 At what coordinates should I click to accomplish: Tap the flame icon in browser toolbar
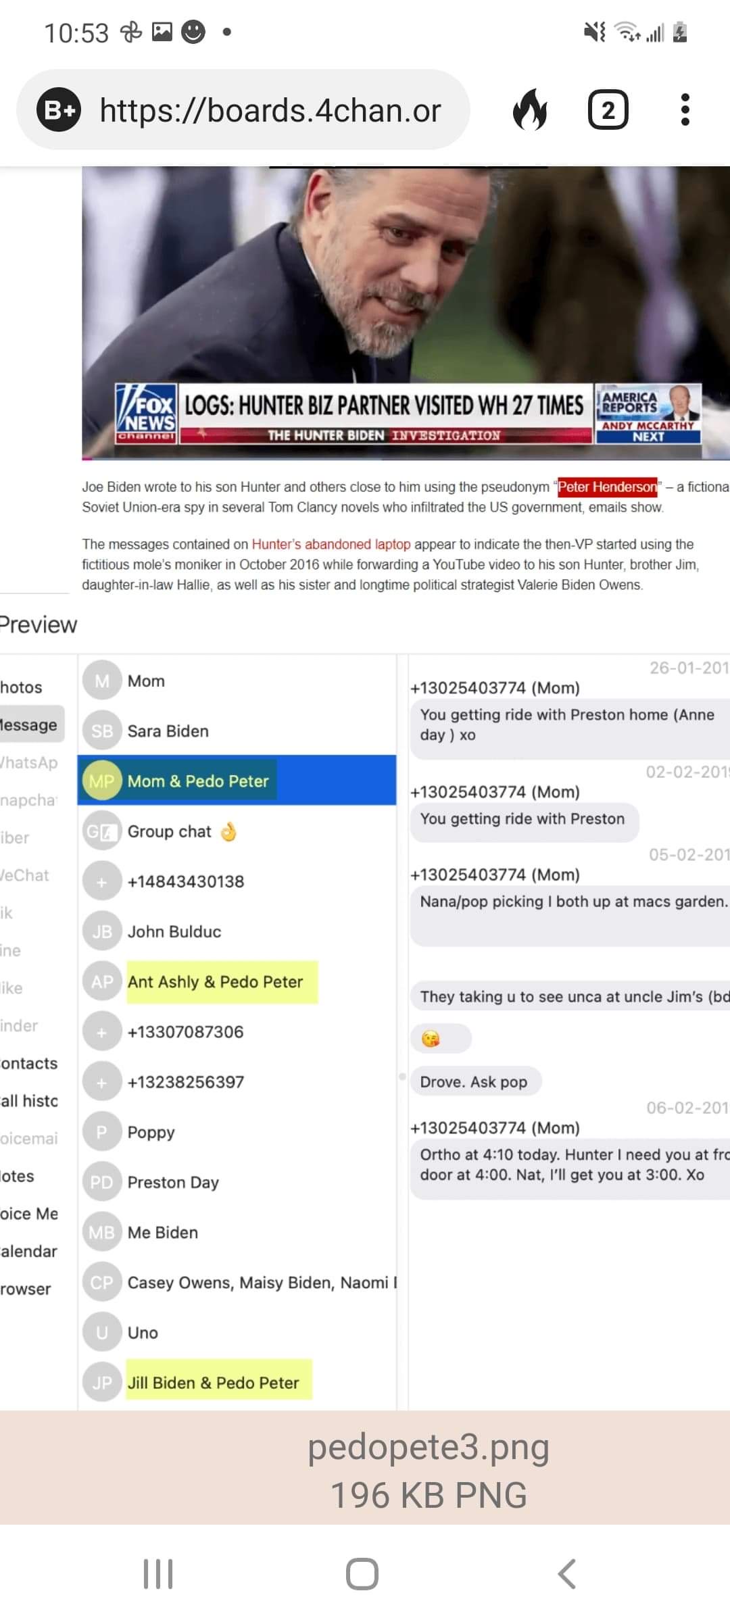[530, 109]
